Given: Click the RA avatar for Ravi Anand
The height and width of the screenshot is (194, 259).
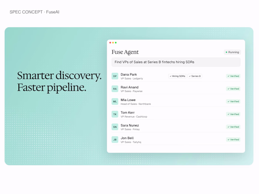Looking at the screenshot, I should coord(115,89).
